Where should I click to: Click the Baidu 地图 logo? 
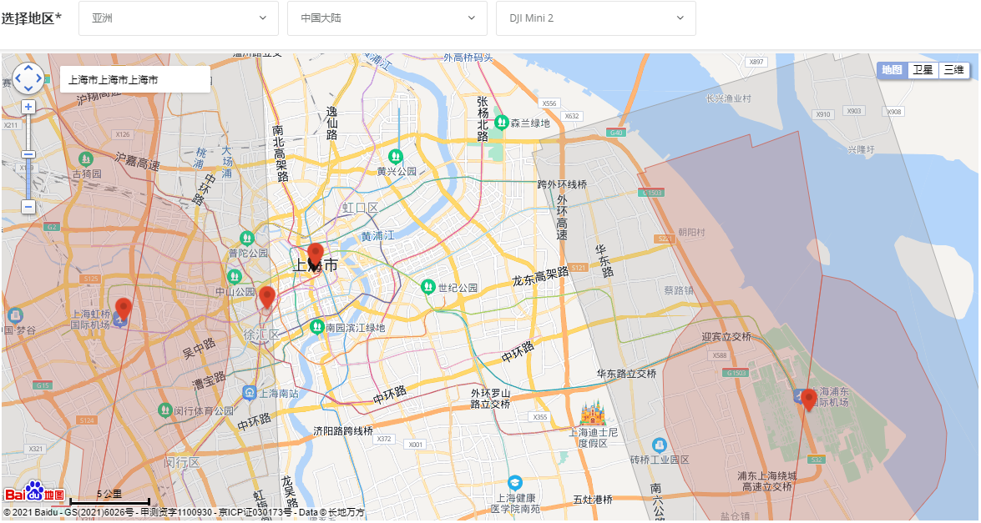click(34, 492)
